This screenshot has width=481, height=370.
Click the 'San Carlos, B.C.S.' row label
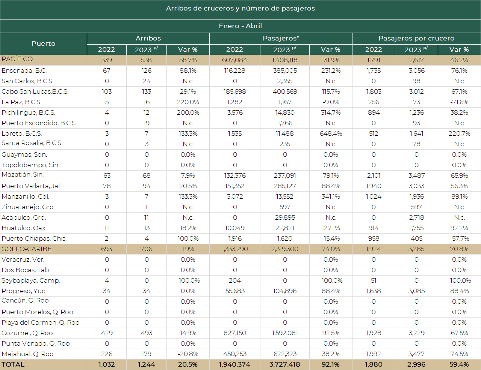click(27, 81)
